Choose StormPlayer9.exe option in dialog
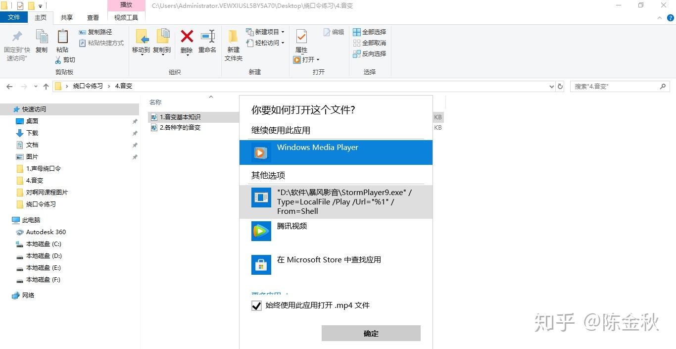Image resolution: width=676 pixels, height=349 pixels. click(336, 202)
